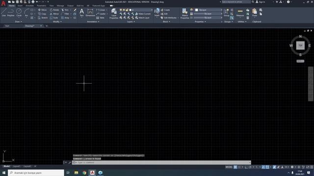Open Windows Start menu
This screenshot has width=314, height=176.
(x=4, y=173)
